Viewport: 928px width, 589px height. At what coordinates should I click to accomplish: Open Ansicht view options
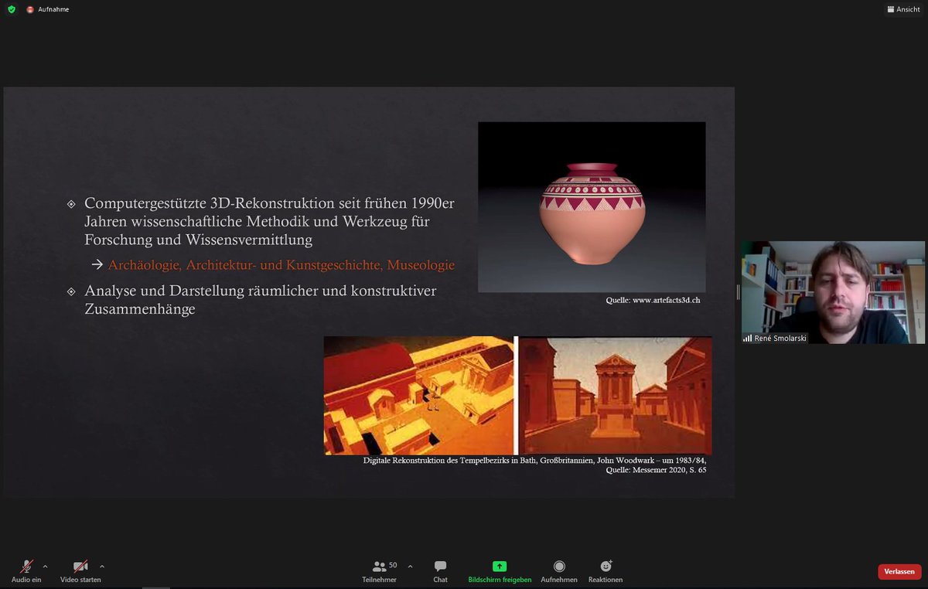click(903, 9)
